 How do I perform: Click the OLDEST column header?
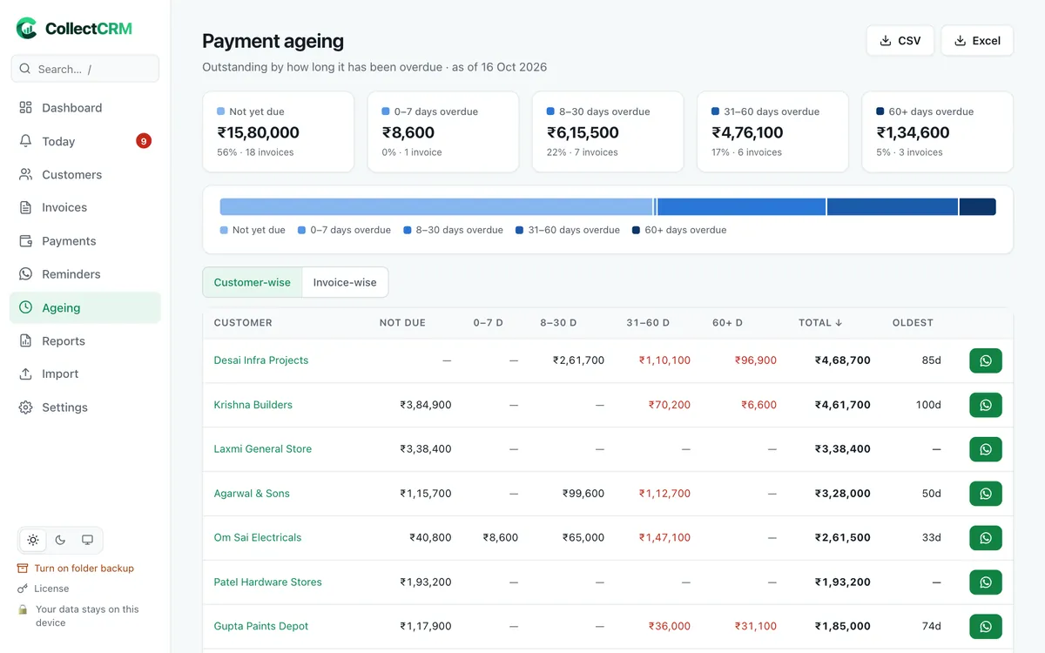tap(913, 323)
